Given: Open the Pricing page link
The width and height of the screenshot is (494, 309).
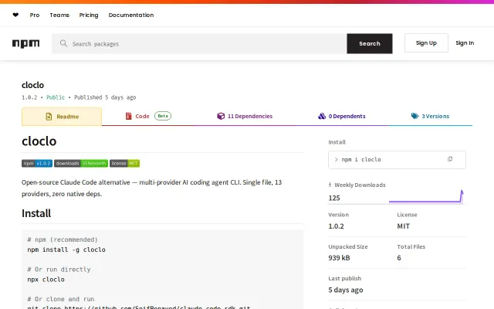Looking at the screenshot, I should [x=89, y=15].
